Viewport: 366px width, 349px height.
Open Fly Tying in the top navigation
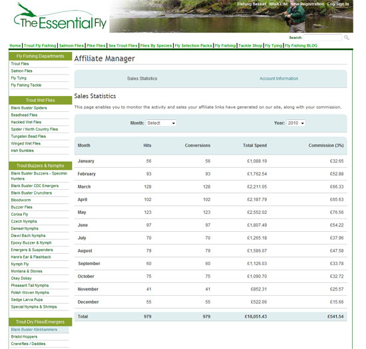pos(274,45)
